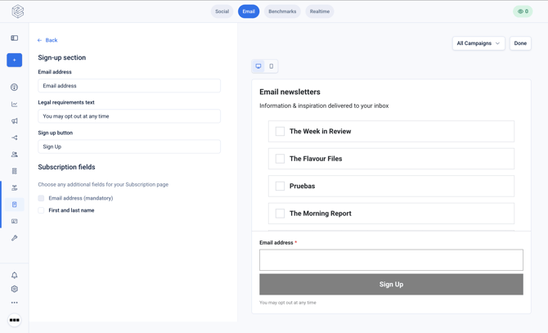Open the Social tab
The width and height of the screenshot is (548, 333).
(x=222, y=11)
